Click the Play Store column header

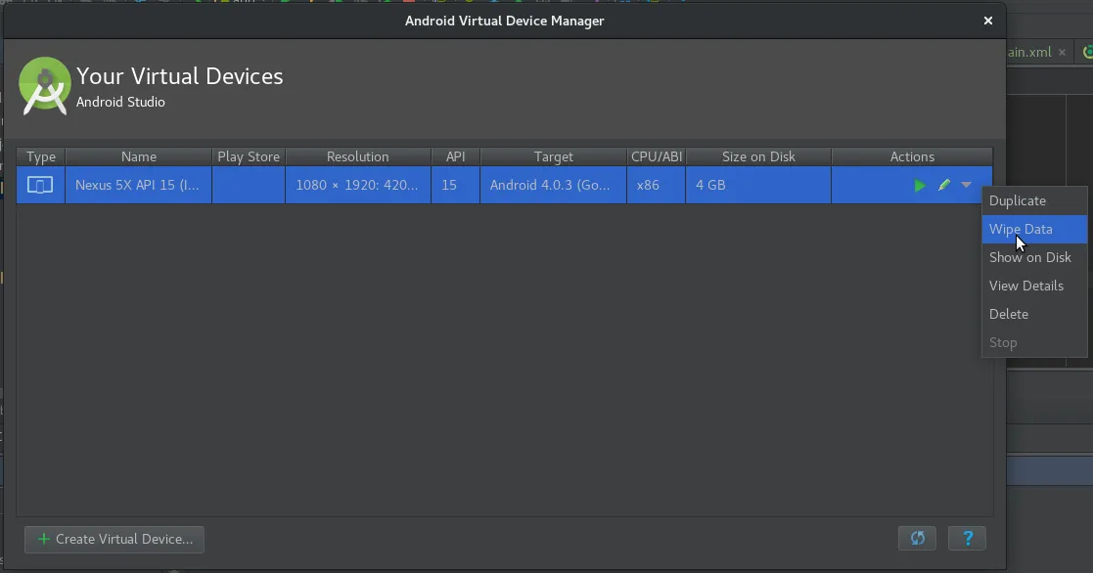click(x=249, y=156)
